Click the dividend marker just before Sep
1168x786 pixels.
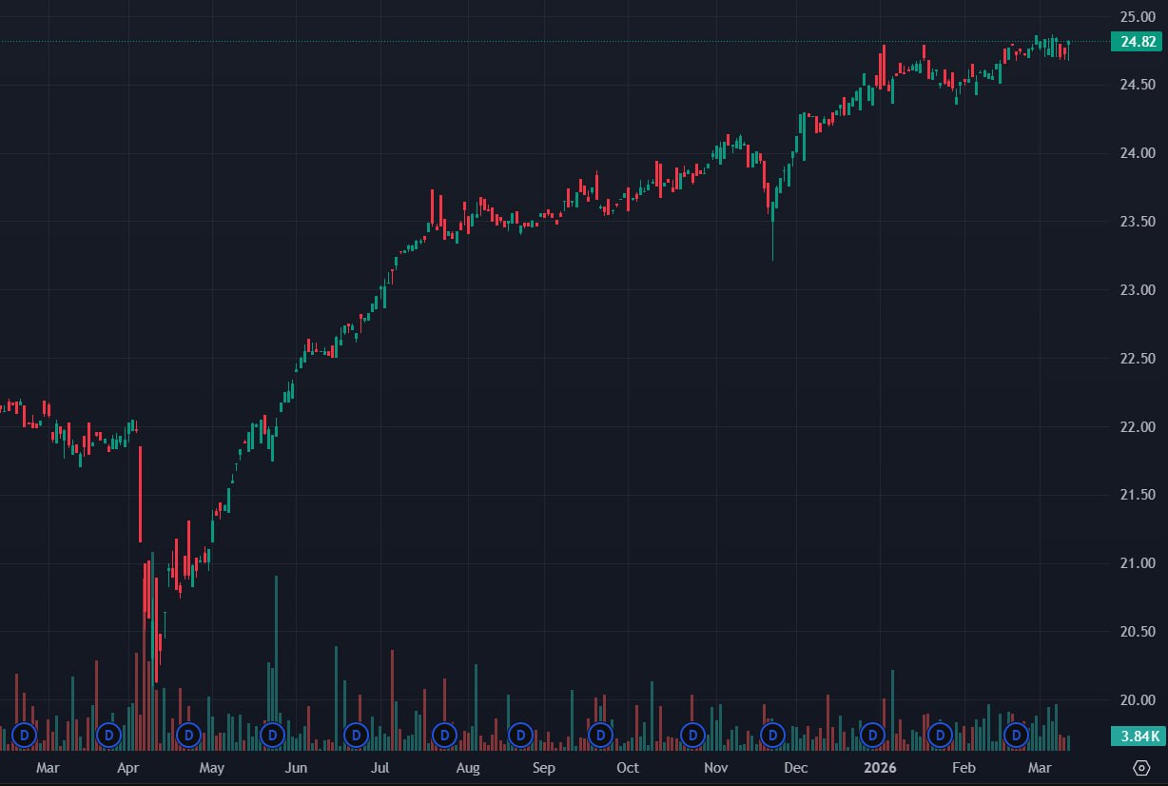tap(519, 735)
